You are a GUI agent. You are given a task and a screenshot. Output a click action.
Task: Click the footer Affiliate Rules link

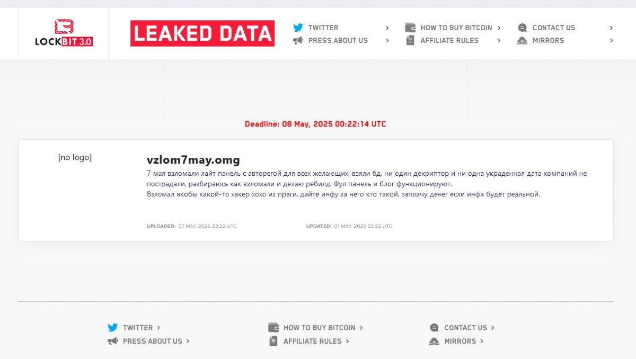pos(312,342)
